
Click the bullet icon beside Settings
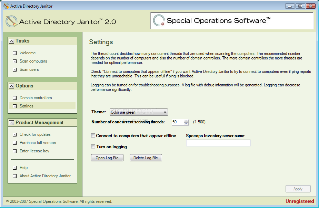14,106
